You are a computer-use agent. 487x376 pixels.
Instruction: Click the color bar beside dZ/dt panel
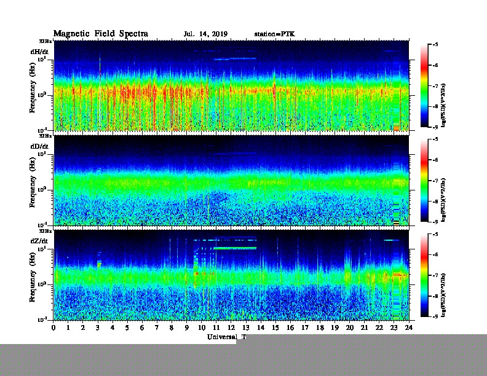tap(424, 275)
